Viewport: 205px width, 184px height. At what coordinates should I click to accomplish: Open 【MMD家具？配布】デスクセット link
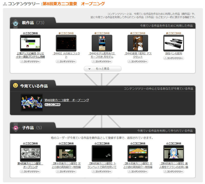point(138,55)
